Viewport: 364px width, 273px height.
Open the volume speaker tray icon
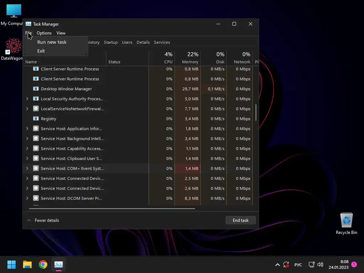tap(320, 264)
